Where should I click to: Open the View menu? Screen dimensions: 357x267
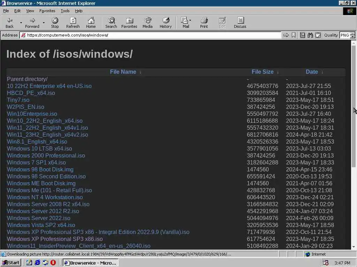(30, 11)
